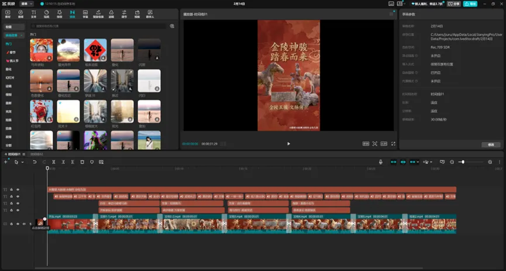Open the Audio (音频) panel tab
This screenshot has height=271, width=506.
(x=20, y=14)
